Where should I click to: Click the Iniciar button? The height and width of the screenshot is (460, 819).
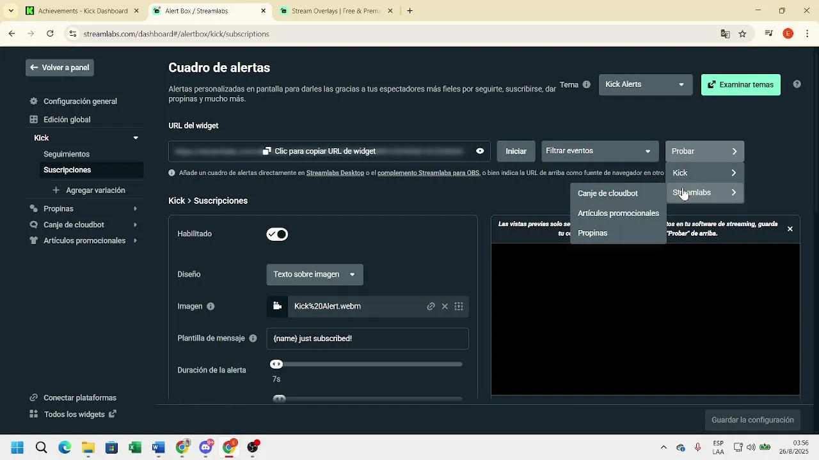516,151
